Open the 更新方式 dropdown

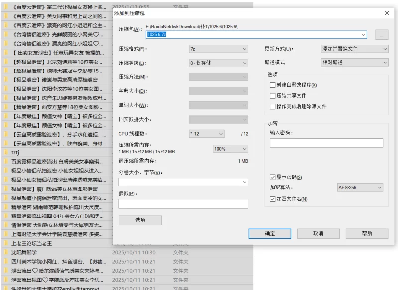(x=354, y=49)
